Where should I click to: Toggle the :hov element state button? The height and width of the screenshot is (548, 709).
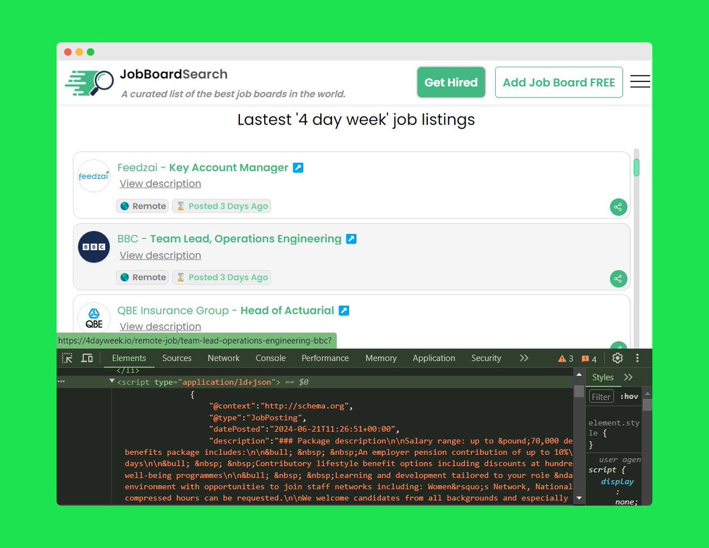click(x=629, y=396)
